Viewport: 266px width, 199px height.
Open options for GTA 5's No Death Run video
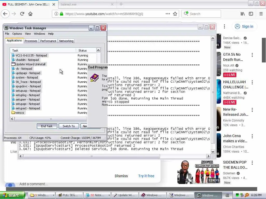pos(252,55)
